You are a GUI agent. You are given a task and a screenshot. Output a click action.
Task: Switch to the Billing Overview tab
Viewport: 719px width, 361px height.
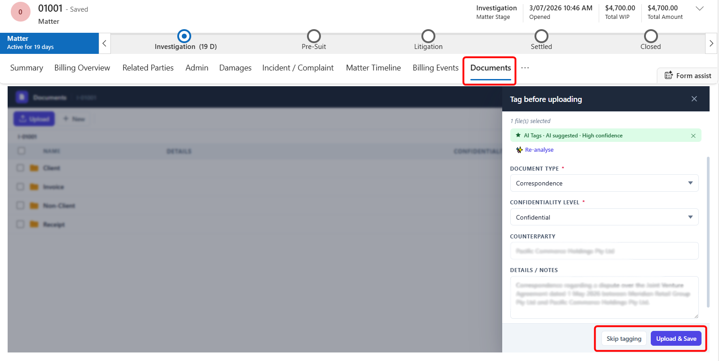[x=82, y=68]
